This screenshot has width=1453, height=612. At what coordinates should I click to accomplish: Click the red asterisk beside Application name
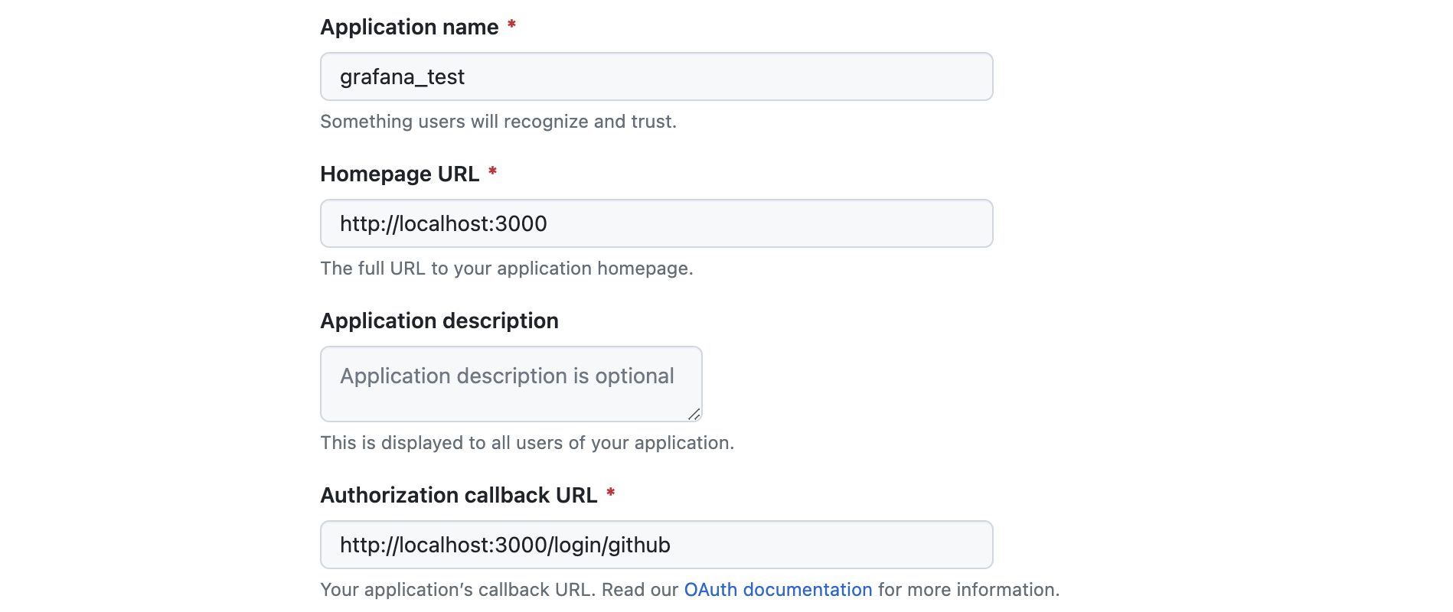point(511,25)
